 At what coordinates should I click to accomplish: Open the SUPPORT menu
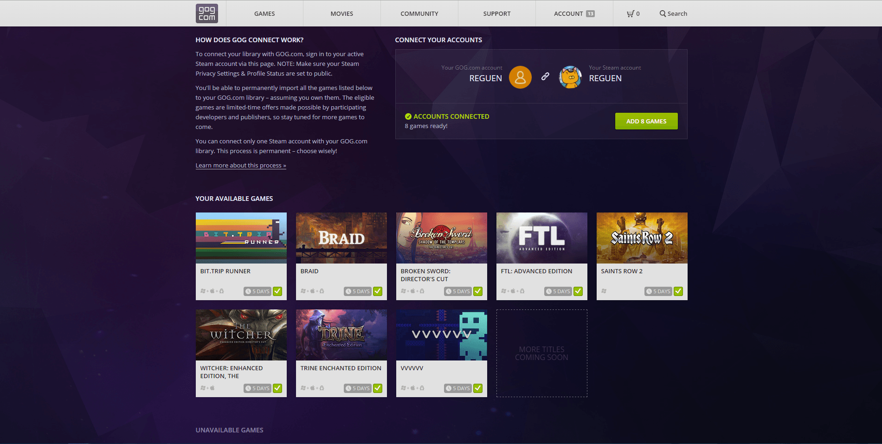(497, 13)
